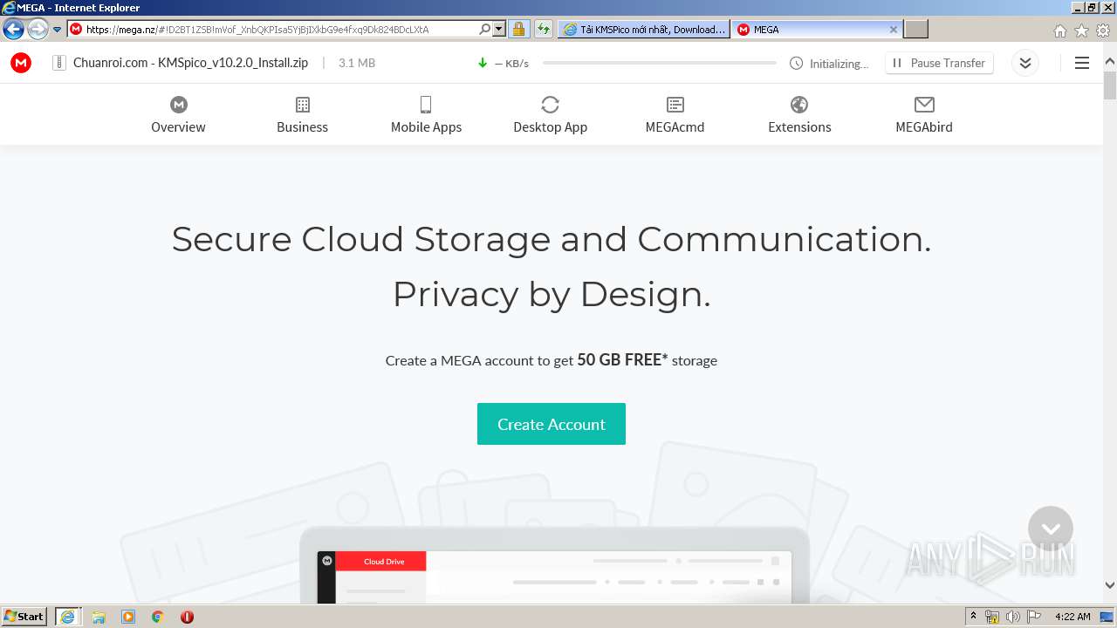Click the round scroll-down chevron button
Screen dimensions: 1117x628
coord(1051,529)
